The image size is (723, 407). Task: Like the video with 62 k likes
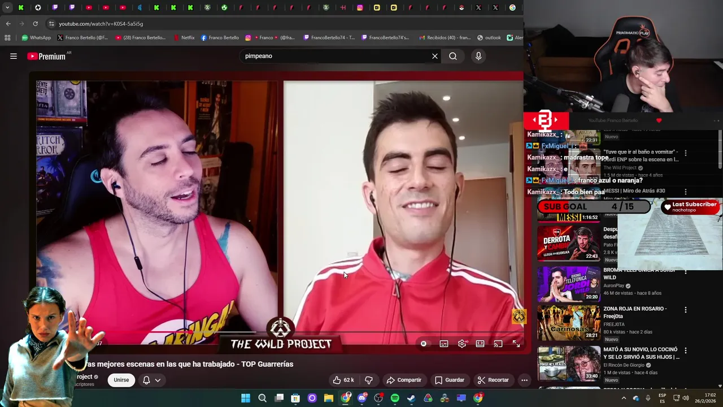pyautogui.click(x=343, y=380)
